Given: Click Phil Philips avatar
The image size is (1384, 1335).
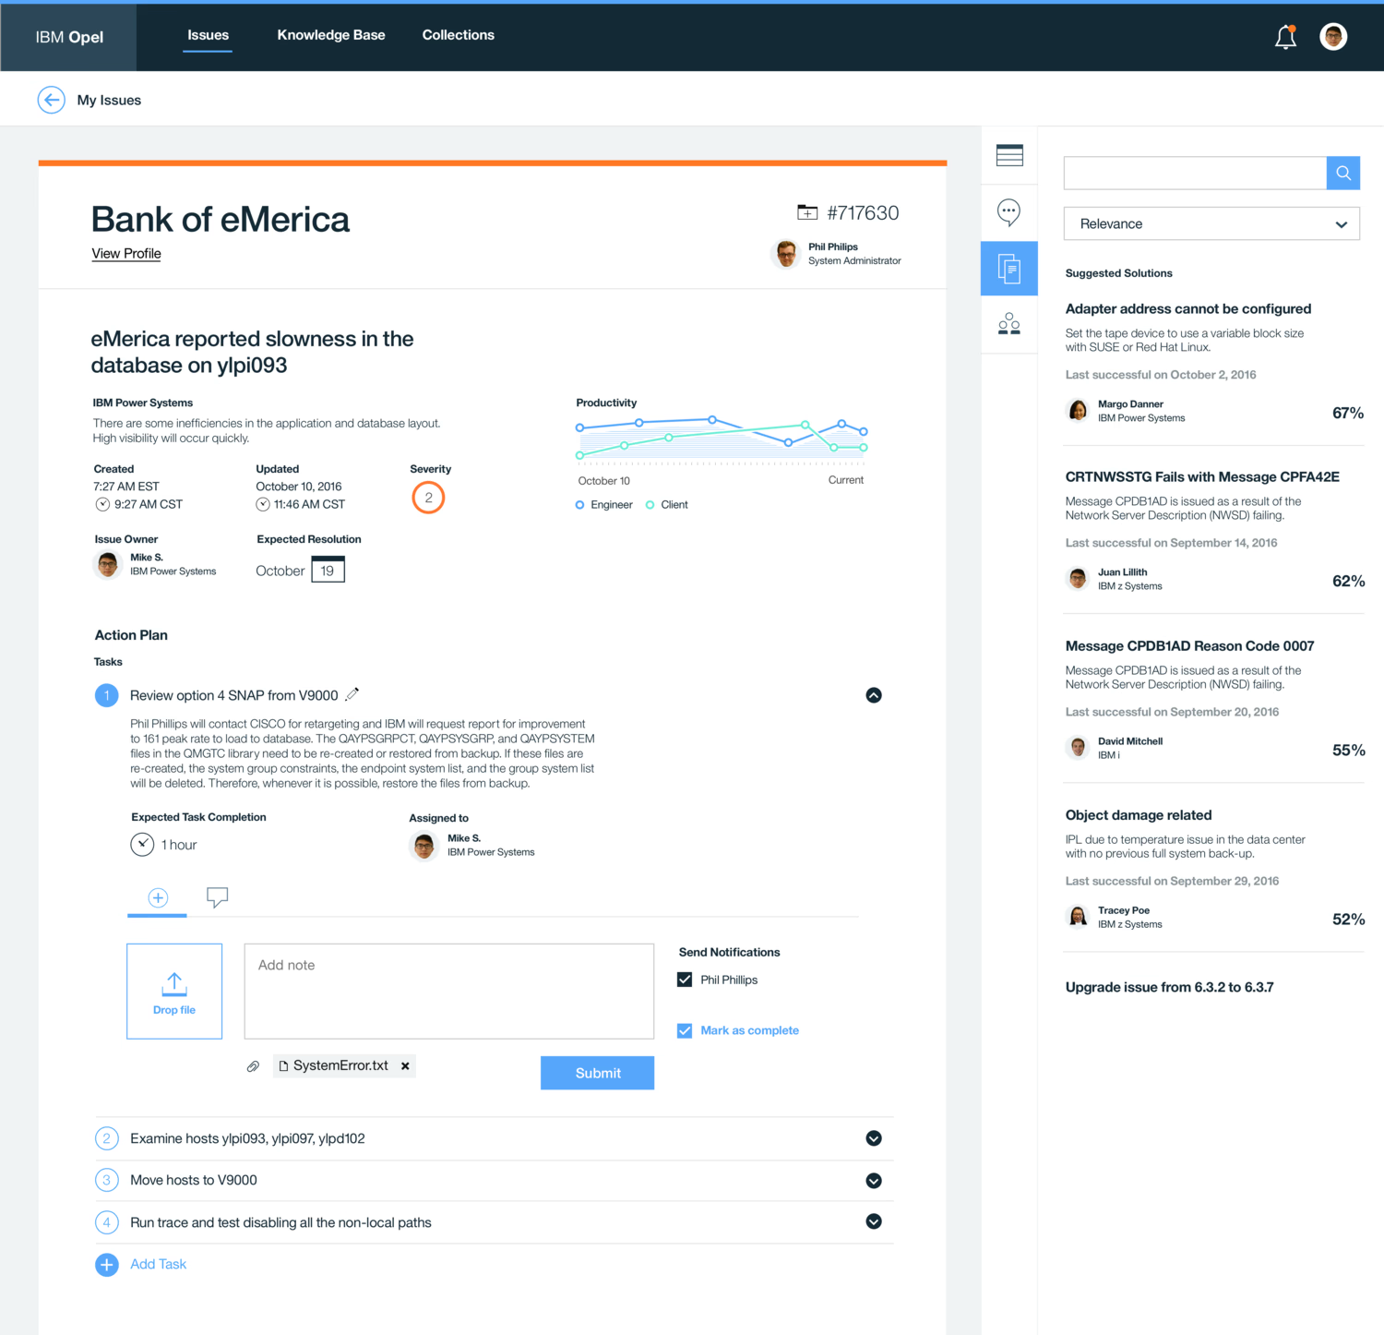Looking at the screenshot, I should 786,253.
